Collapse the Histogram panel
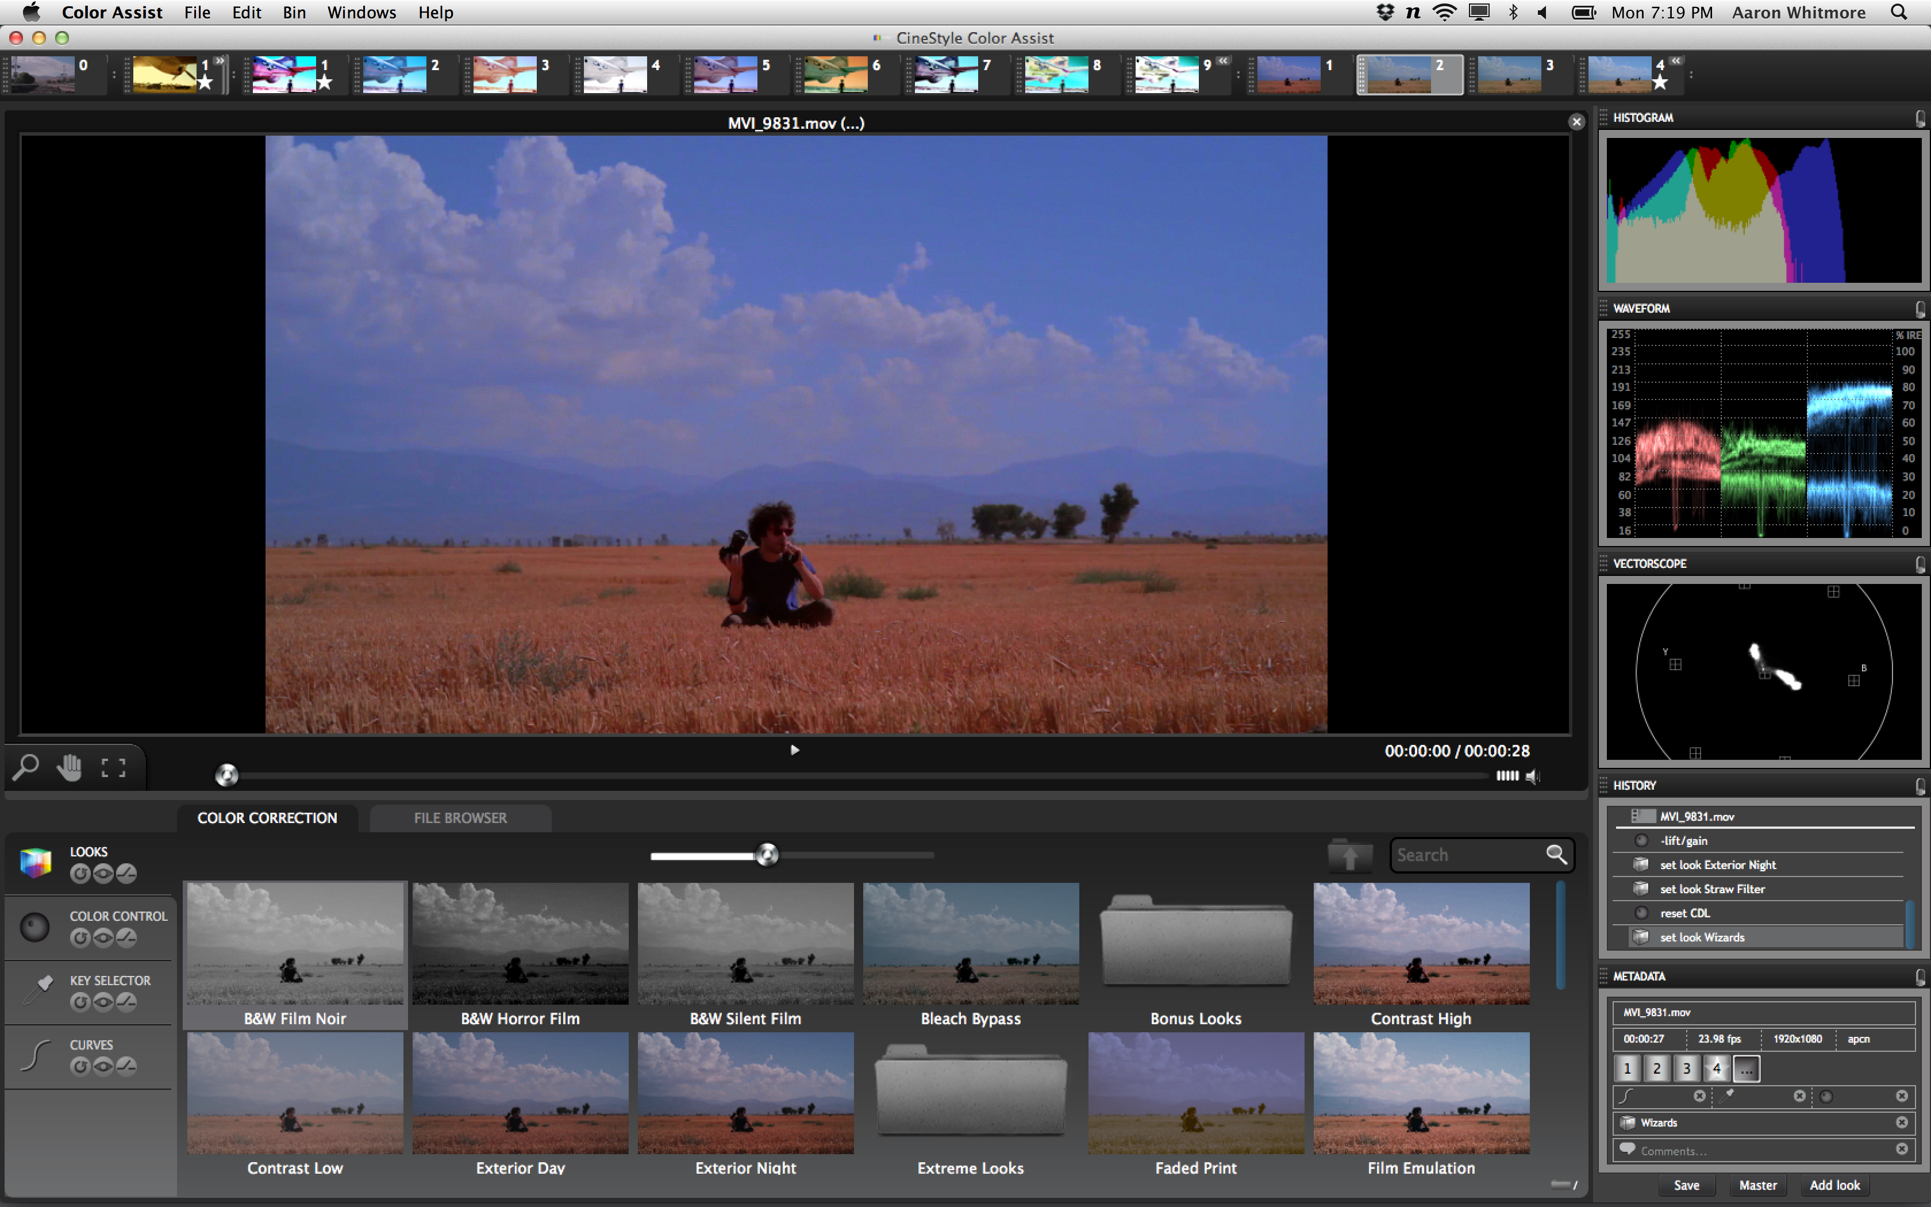This screenshot has width=1931, height=1207. [x=1921, y=118]
